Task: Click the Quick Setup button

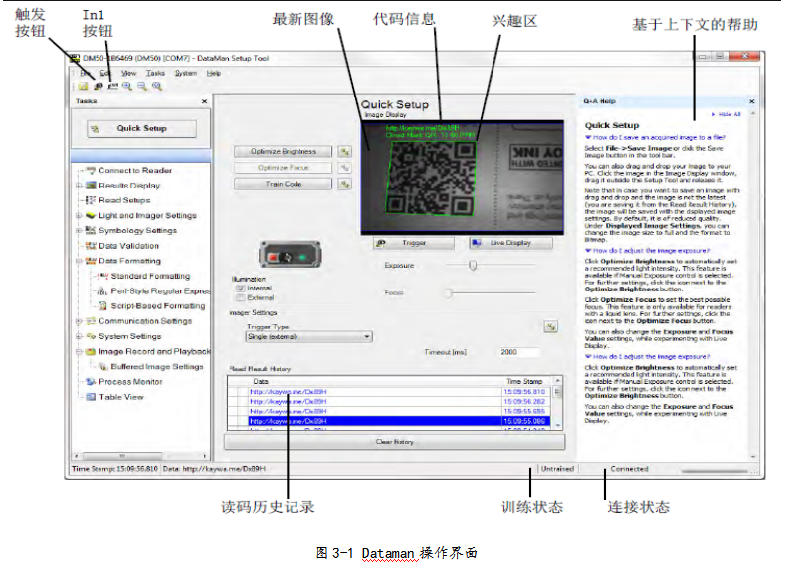Action: tap(141, 128)
